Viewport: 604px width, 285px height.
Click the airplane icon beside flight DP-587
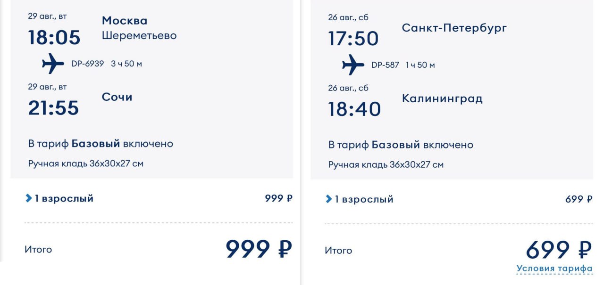[x=353, y=65]
